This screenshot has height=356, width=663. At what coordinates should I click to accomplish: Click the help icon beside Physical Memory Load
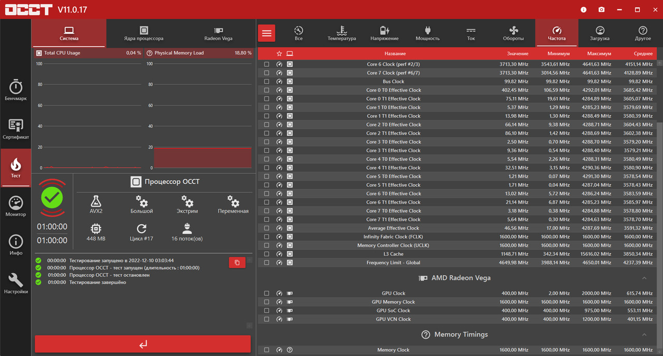click(149, 53)
